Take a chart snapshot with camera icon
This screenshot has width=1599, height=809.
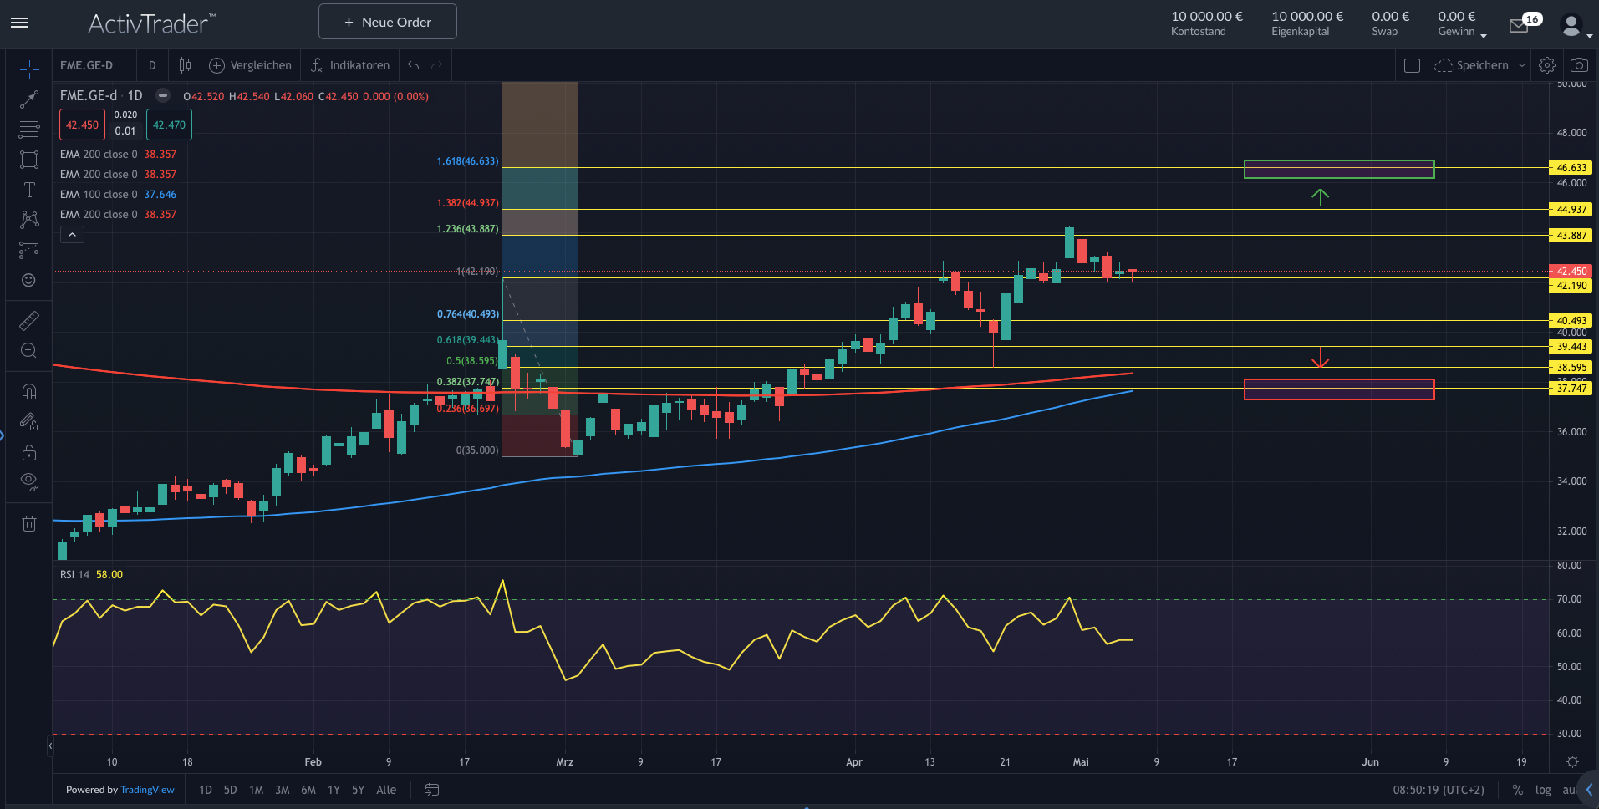coord(1578,65)
